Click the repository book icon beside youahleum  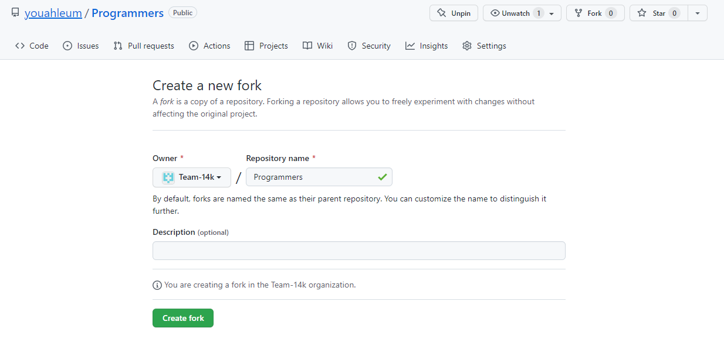pos(15,13)
